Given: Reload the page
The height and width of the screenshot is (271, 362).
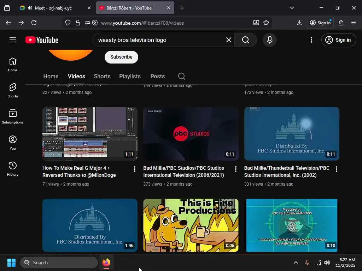Looking at the screenshot, I should click(34, 23).
